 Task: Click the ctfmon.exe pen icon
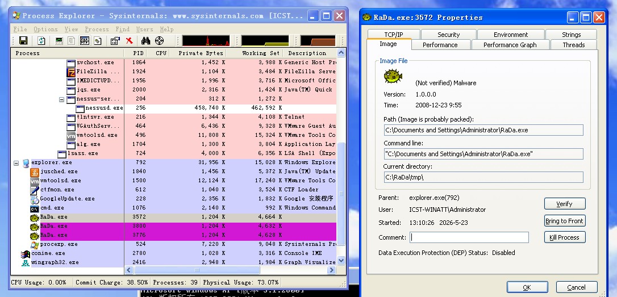[35, 190]
